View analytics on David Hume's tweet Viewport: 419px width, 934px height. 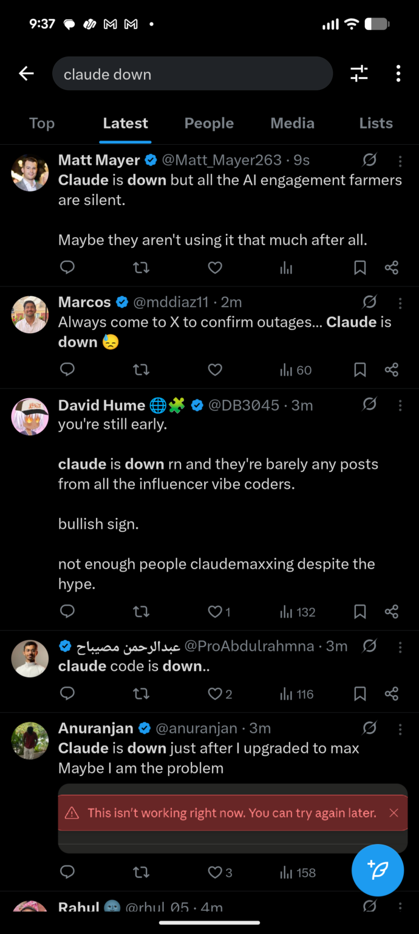point(286,612)
